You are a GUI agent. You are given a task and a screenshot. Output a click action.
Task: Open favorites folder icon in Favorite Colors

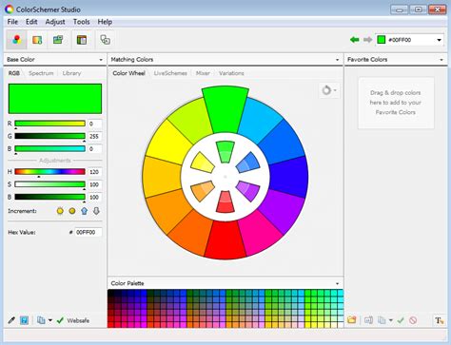click(x=351, y=320)
